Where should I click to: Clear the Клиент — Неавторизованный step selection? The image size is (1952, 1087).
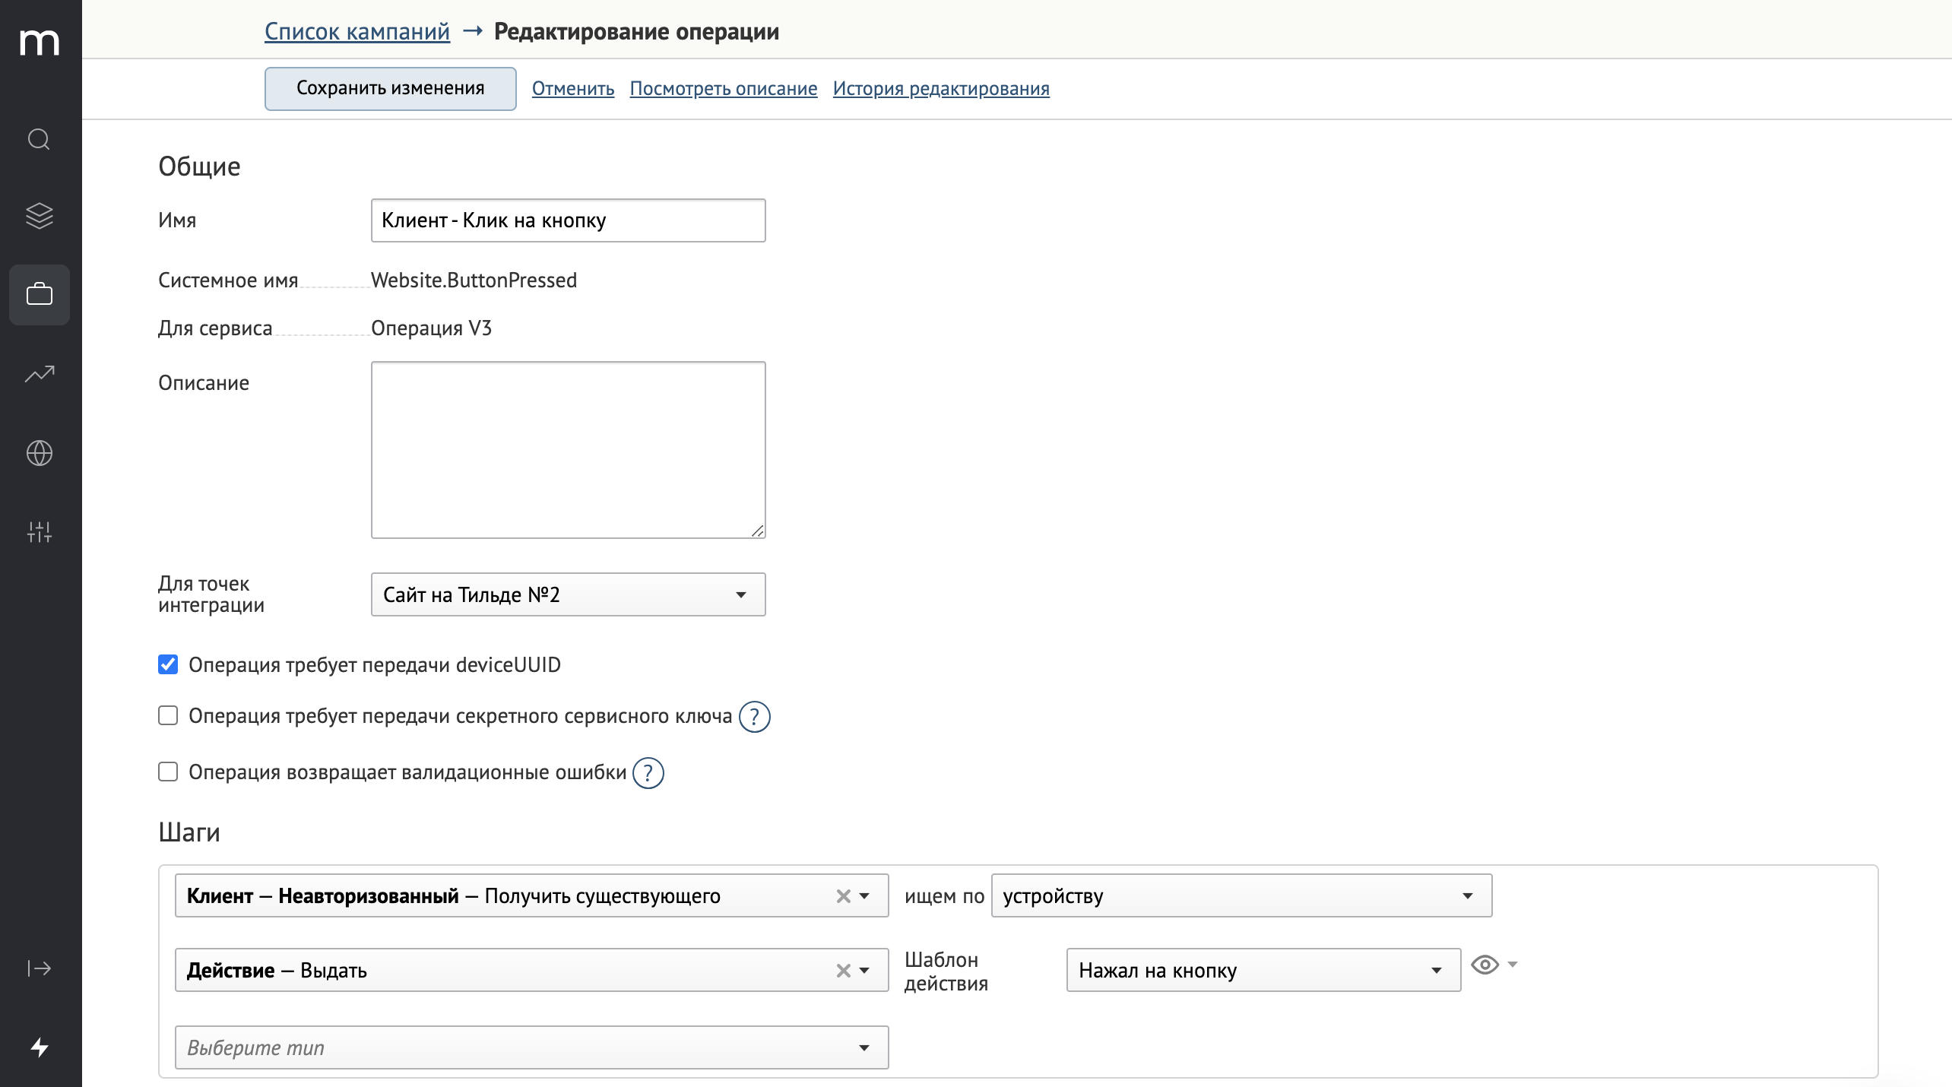[843, 896]
